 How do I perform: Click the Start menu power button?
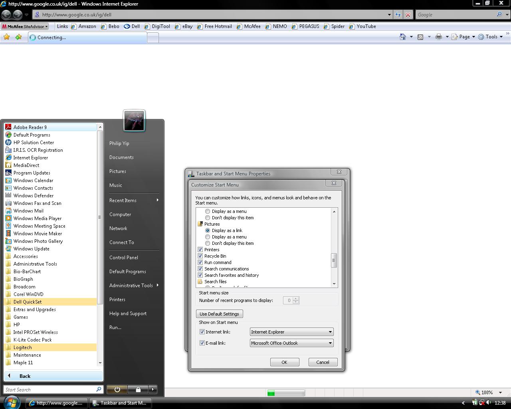(x=117, y=389)
